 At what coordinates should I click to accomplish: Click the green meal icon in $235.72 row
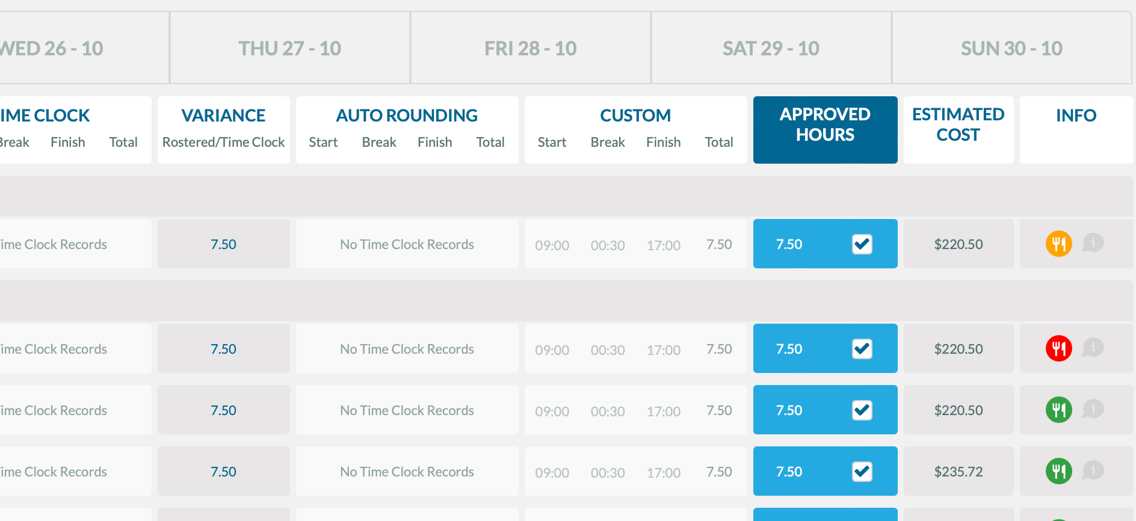(1058, 471)
